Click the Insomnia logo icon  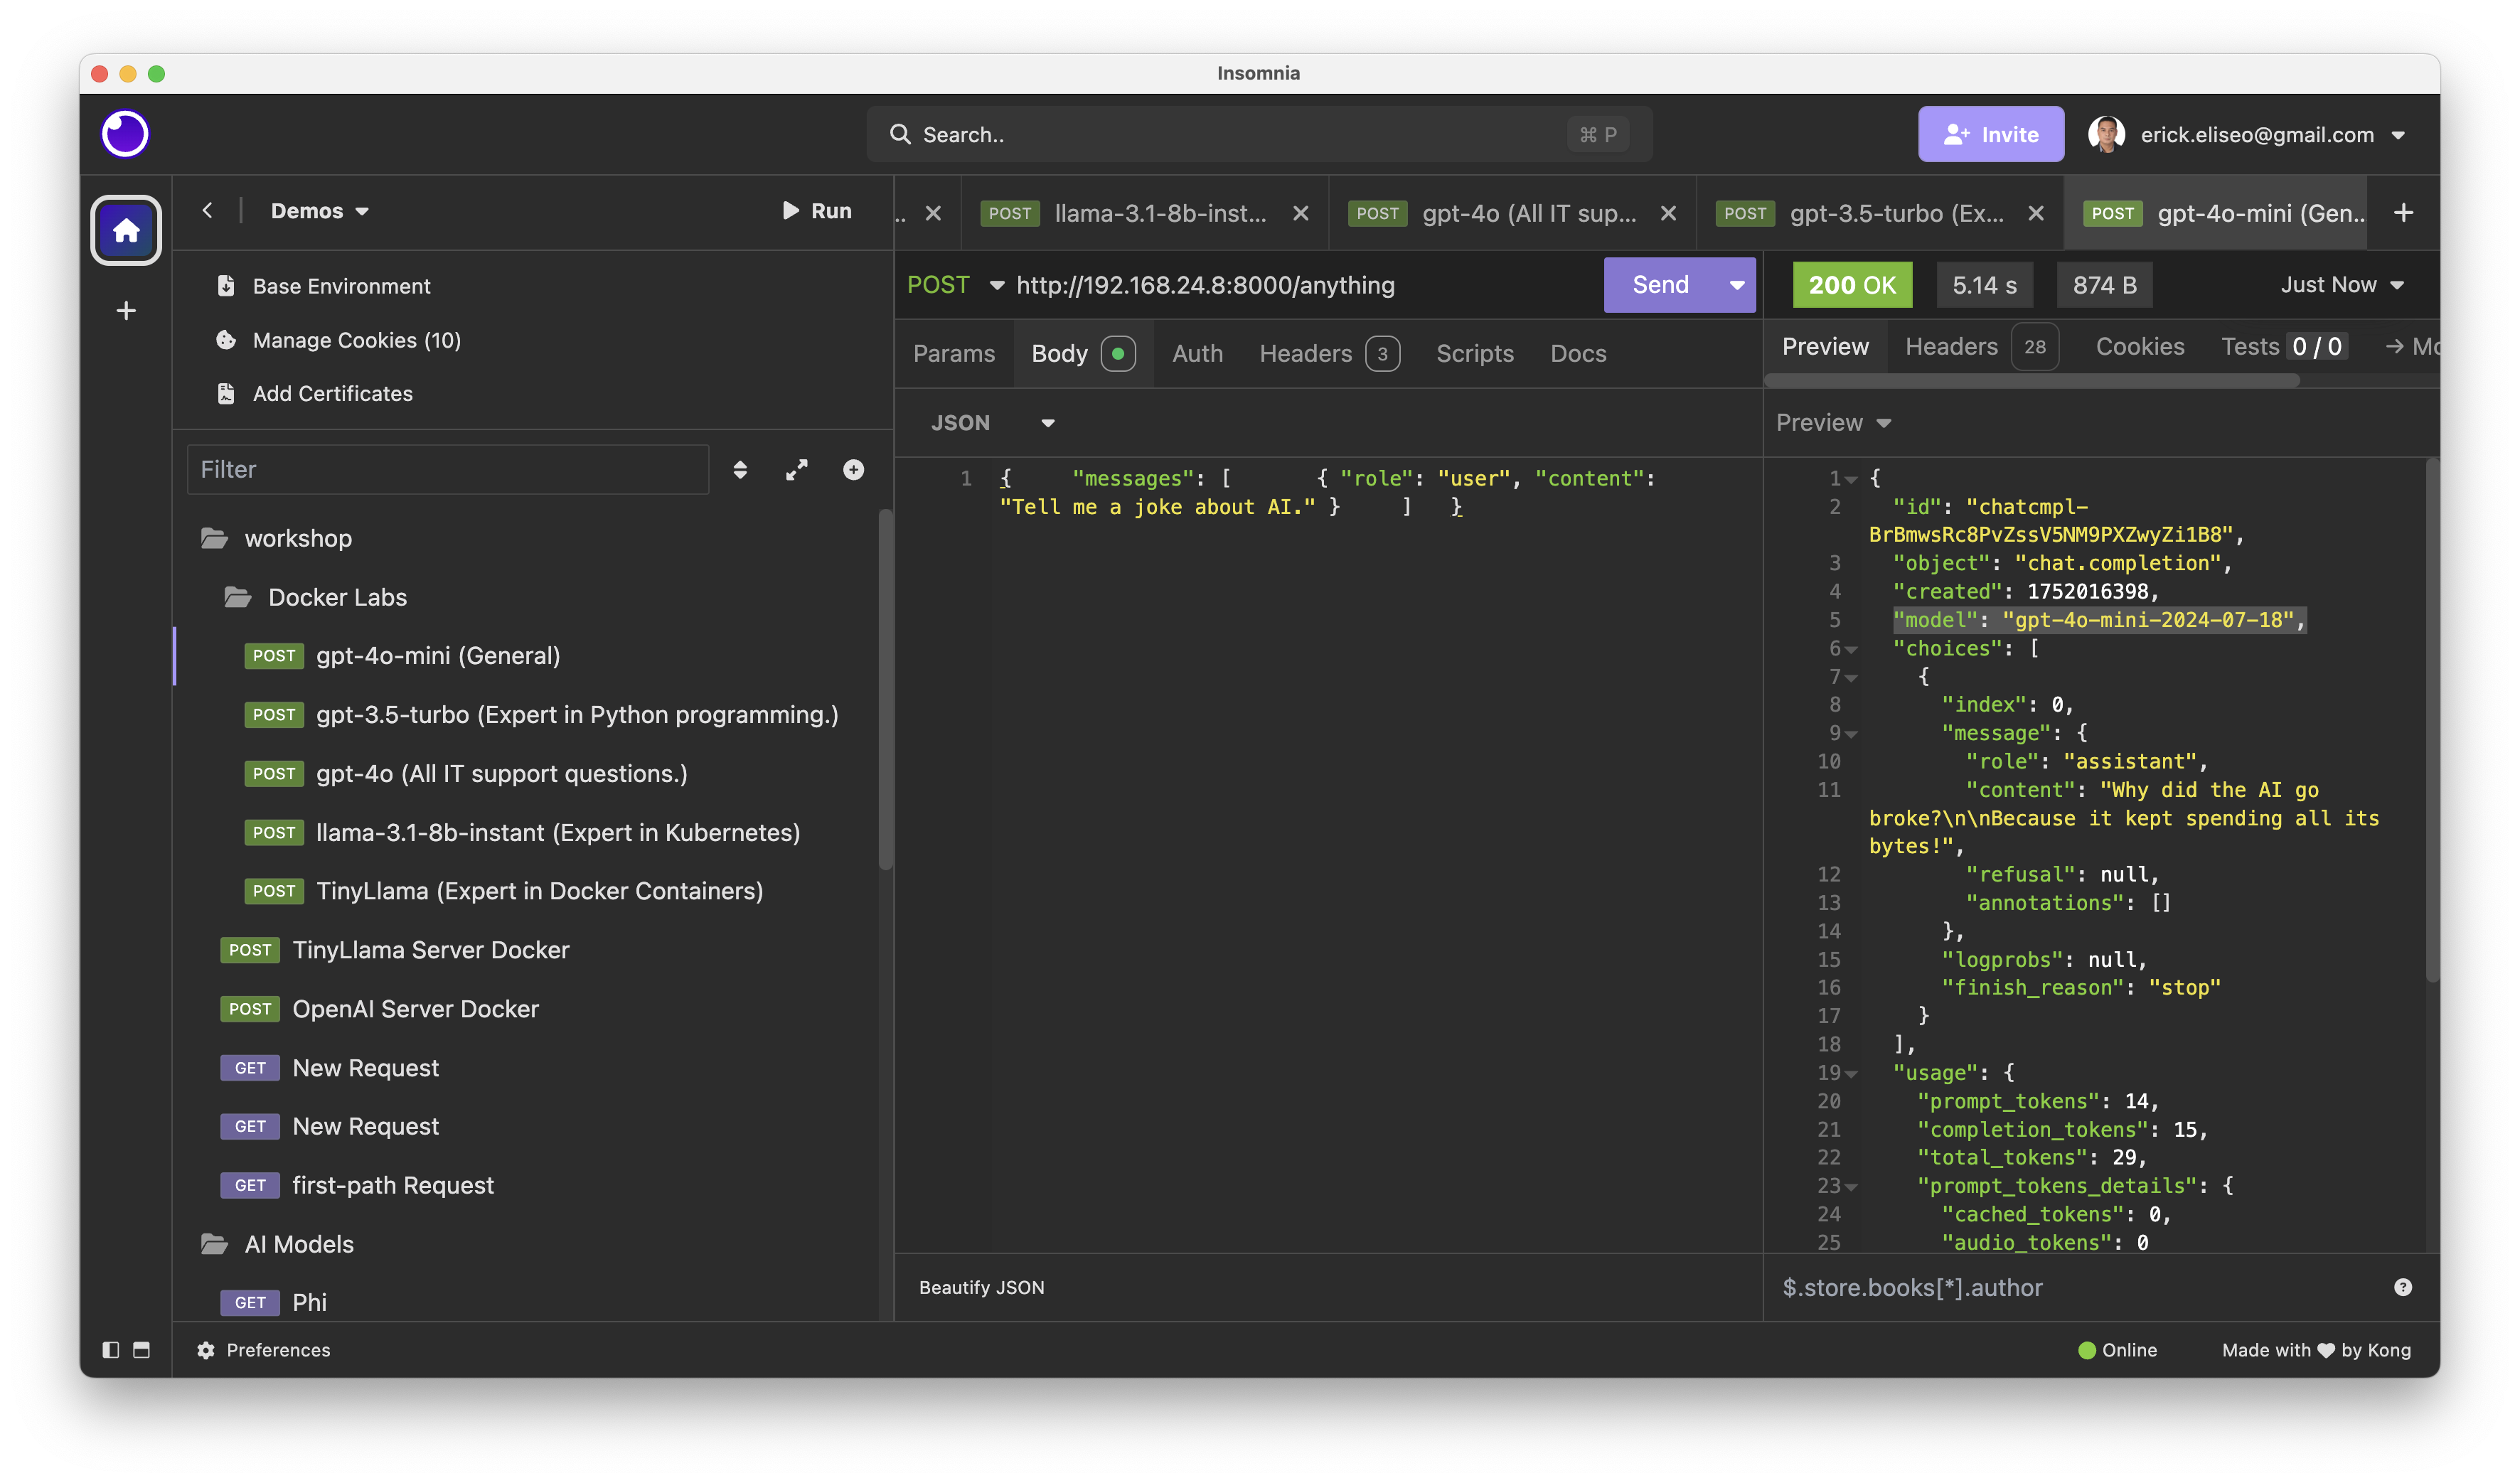click(x=126, y=134)
